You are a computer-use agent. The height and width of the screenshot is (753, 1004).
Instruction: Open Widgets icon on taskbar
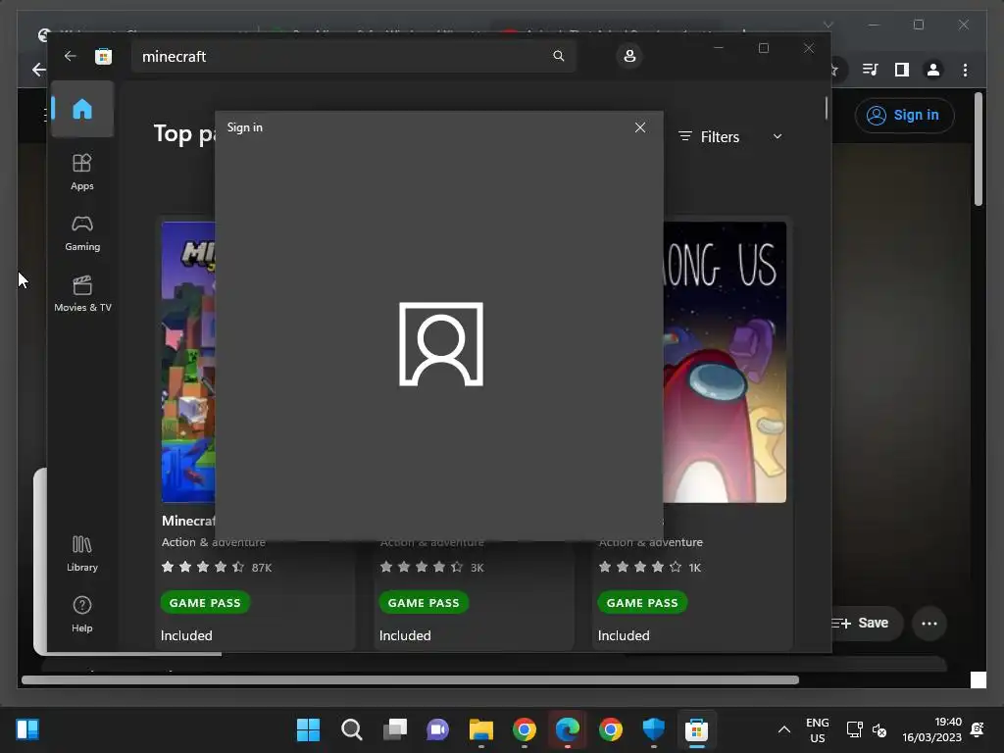27,729
